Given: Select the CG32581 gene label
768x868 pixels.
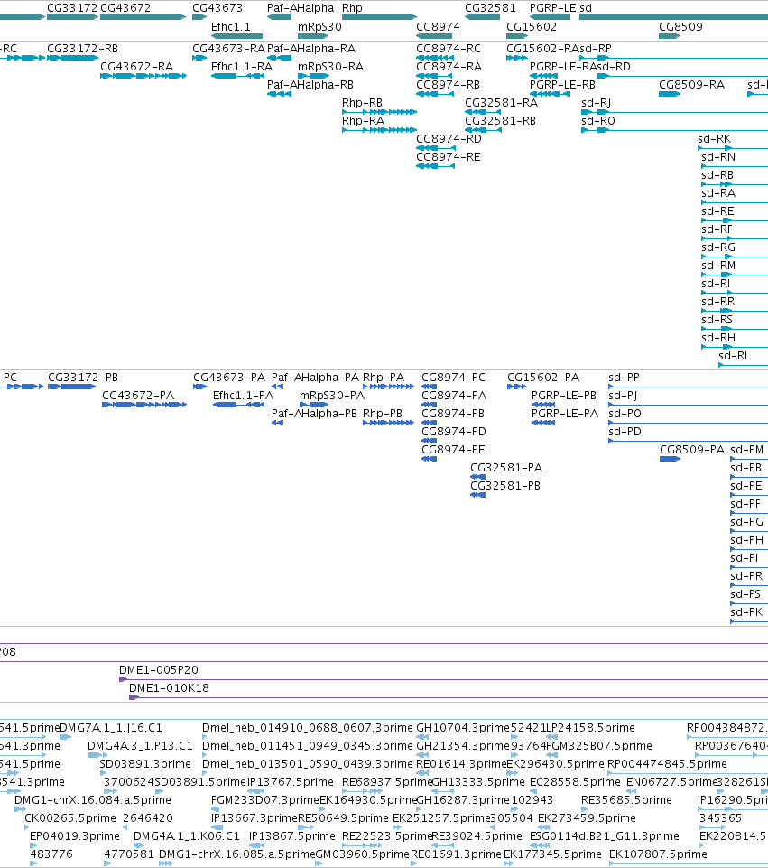Looking at the screenshot, I should 490,8.
